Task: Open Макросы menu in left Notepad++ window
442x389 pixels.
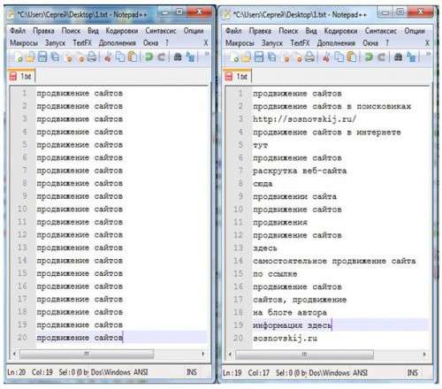Action: [x=24, y=43]
